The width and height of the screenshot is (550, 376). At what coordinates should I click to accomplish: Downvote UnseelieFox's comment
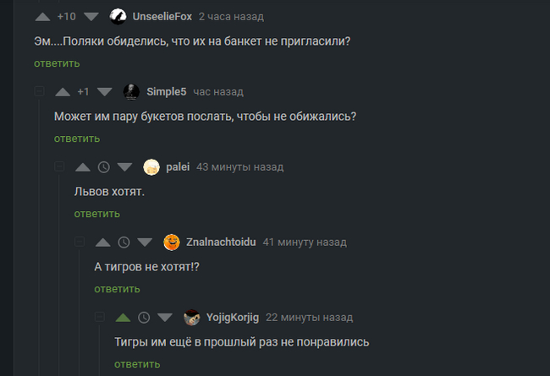(92, 16)
